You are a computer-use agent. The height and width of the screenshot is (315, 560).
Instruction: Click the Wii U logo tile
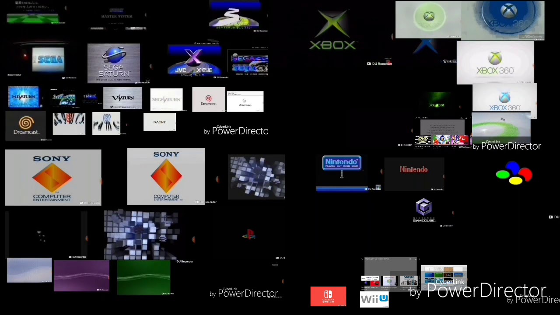click(374, 300)
